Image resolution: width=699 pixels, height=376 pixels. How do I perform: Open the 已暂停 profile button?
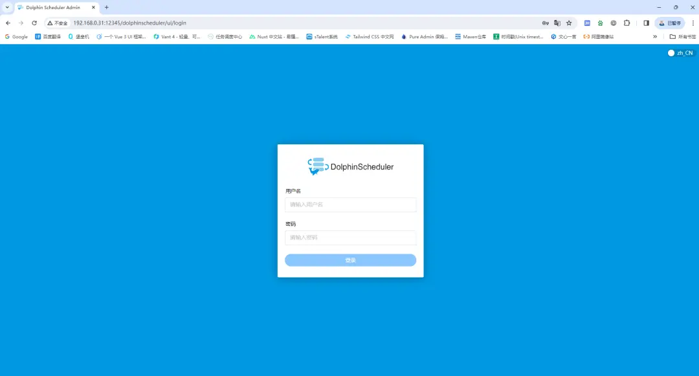(670, 23)
